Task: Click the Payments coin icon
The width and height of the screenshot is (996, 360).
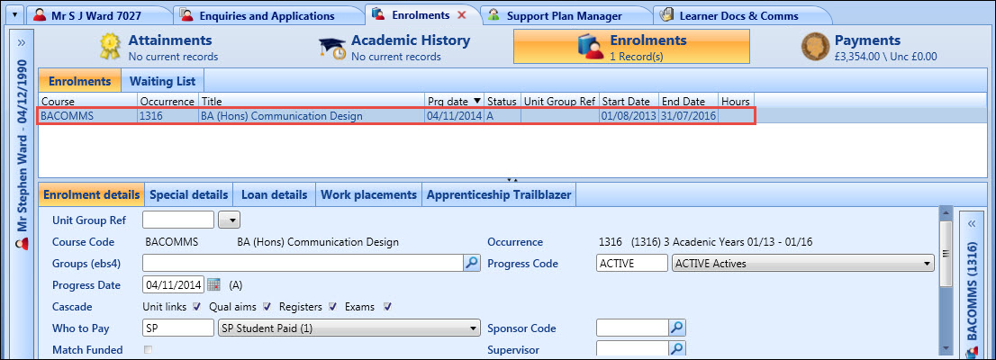Action: tap(815, 48)
